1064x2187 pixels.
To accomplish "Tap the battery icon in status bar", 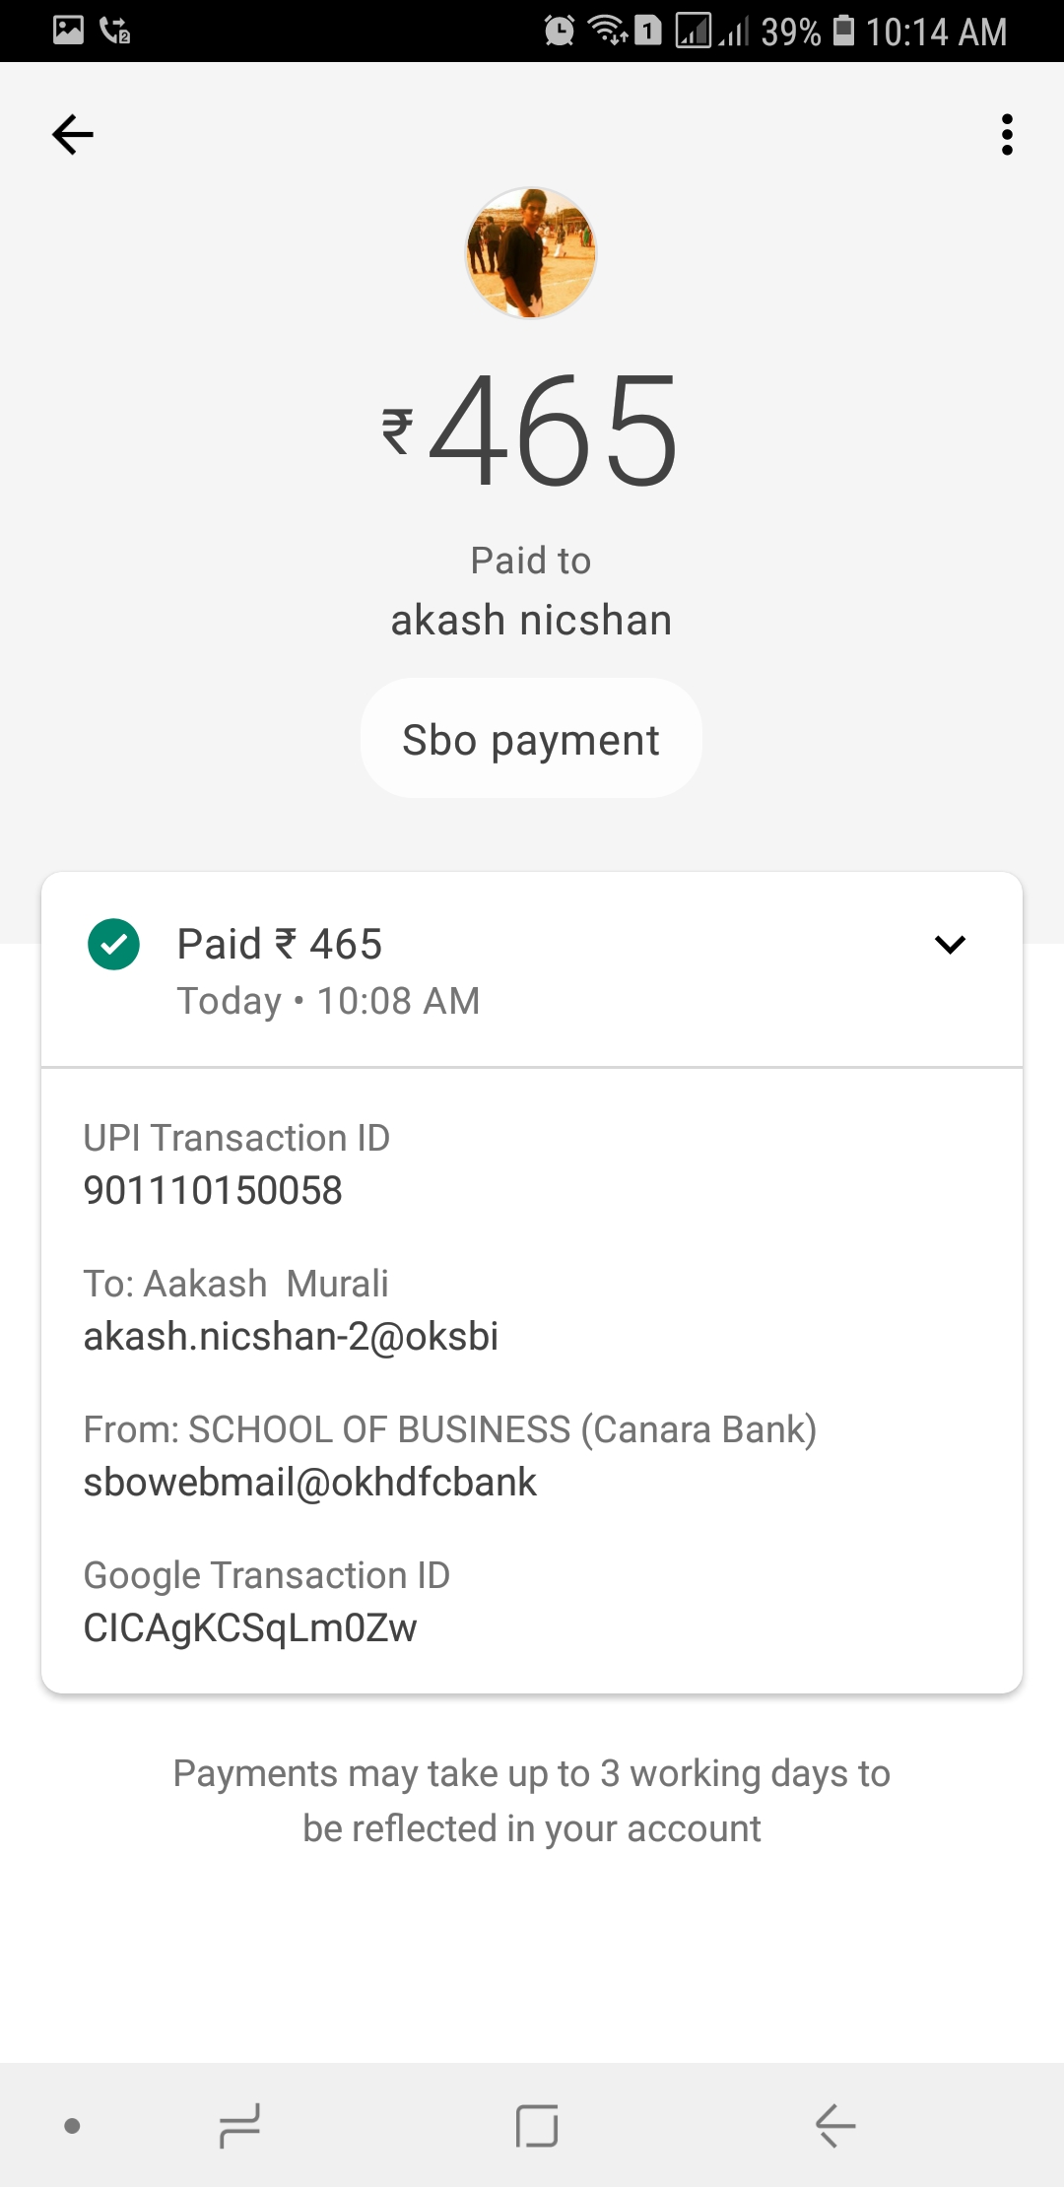I will pyautogui.click(x=843, y=31).
